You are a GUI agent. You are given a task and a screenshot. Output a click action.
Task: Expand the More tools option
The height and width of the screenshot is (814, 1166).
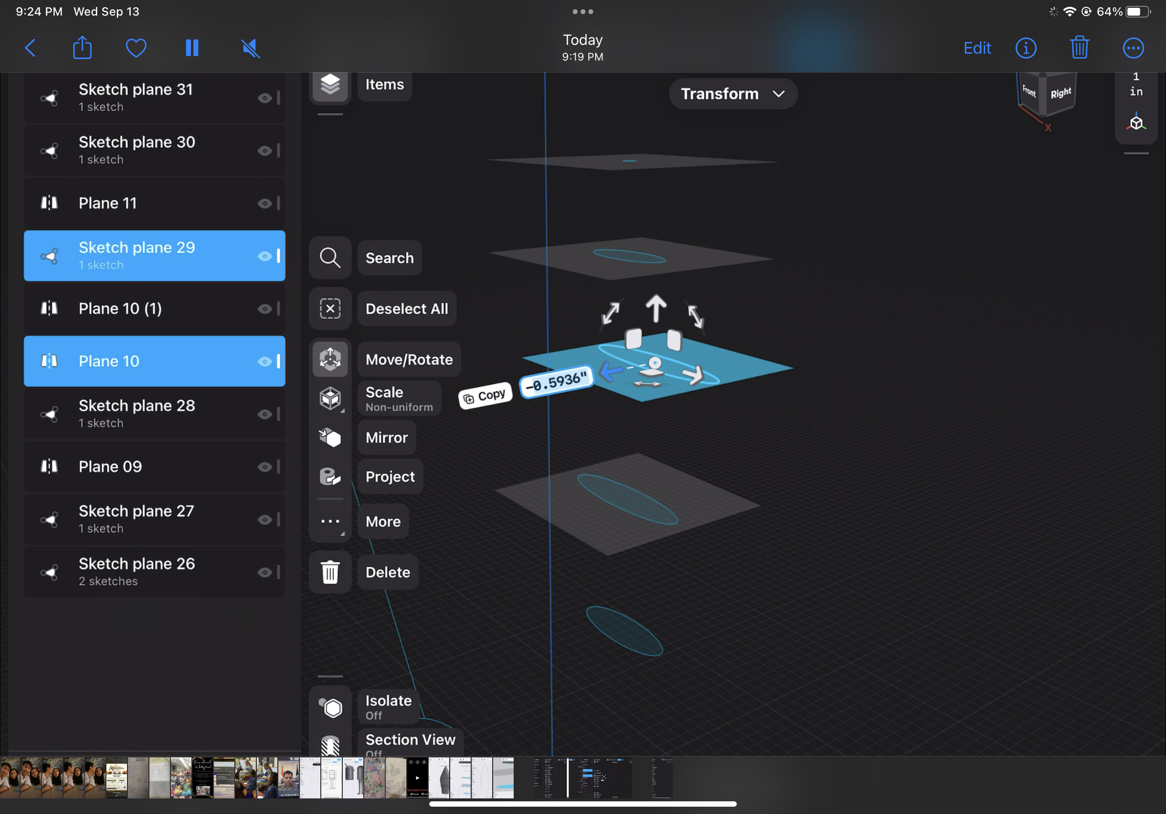pyautogui.click(x=330, y=521)
